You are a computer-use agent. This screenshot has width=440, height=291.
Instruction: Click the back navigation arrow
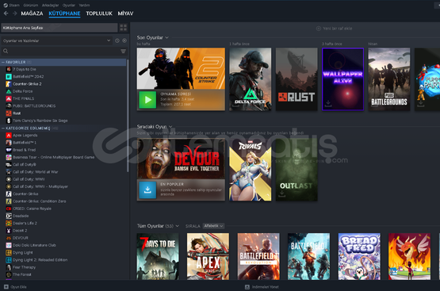(x=6, y=13)
